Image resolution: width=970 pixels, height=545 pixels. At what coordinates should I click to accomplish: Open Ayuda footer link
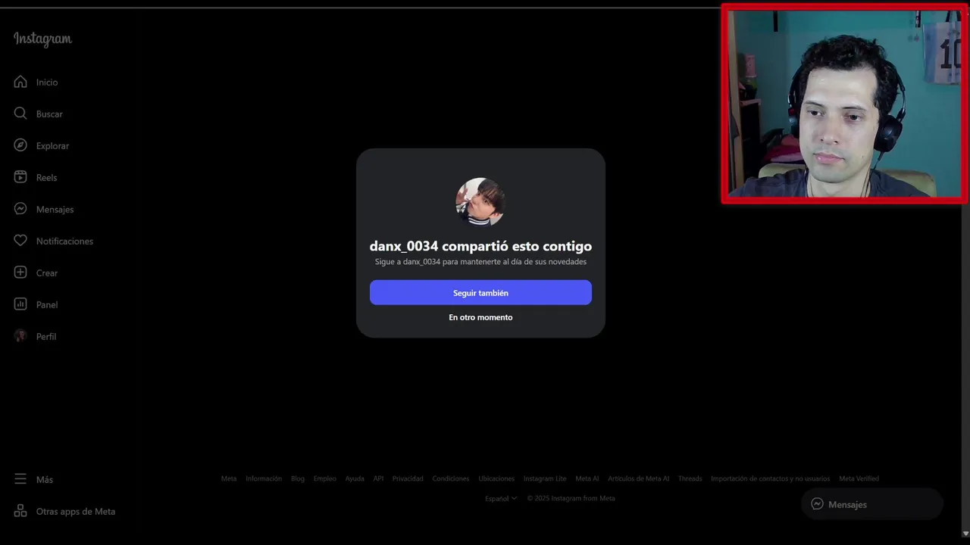(x=355, y=478)
